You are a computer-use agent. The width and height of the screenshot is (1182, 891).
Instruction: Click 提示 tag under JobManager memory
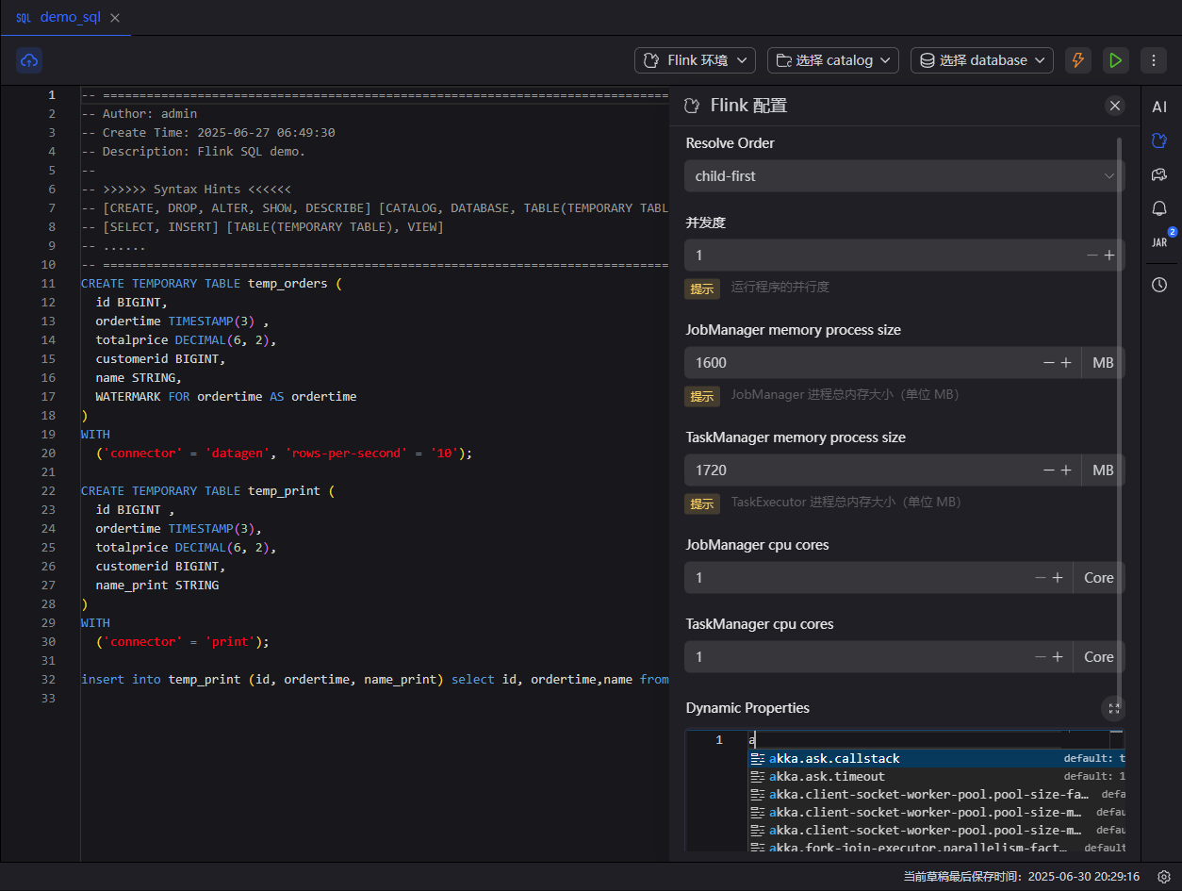pyautogui.click(x=702, y=396)
